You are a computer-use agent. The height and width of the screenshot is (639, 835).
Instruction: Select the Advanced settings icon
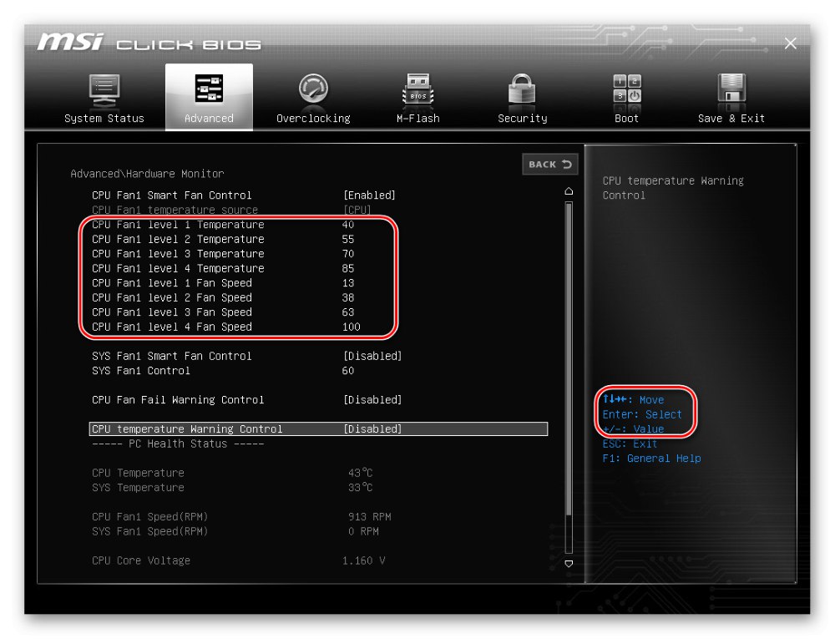point(209,89)
